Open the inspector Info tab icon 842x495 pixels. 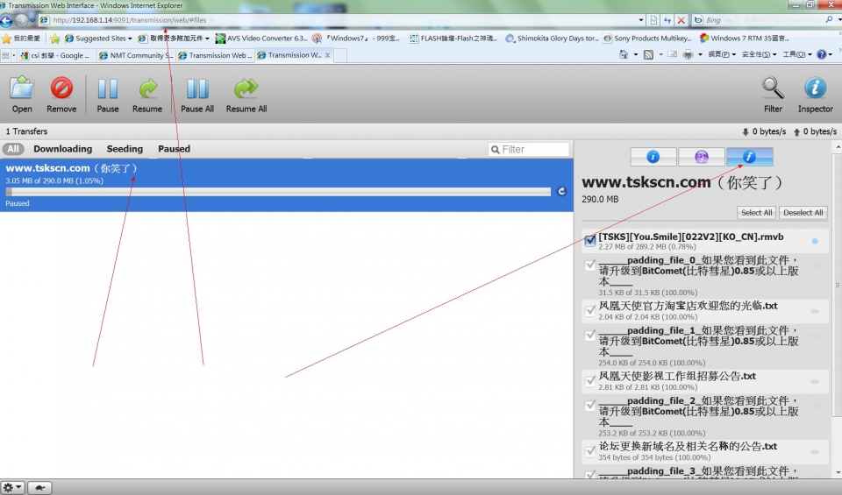tap(653, 157)
